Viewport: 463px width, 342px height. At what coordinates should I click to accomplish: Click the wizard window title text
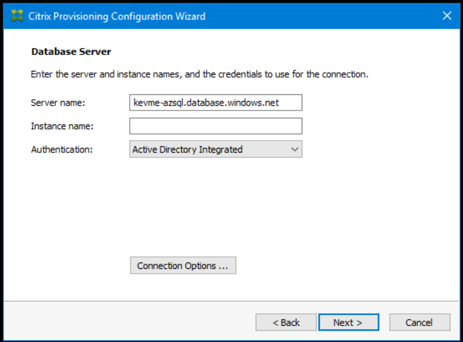(x=117, y=16)
